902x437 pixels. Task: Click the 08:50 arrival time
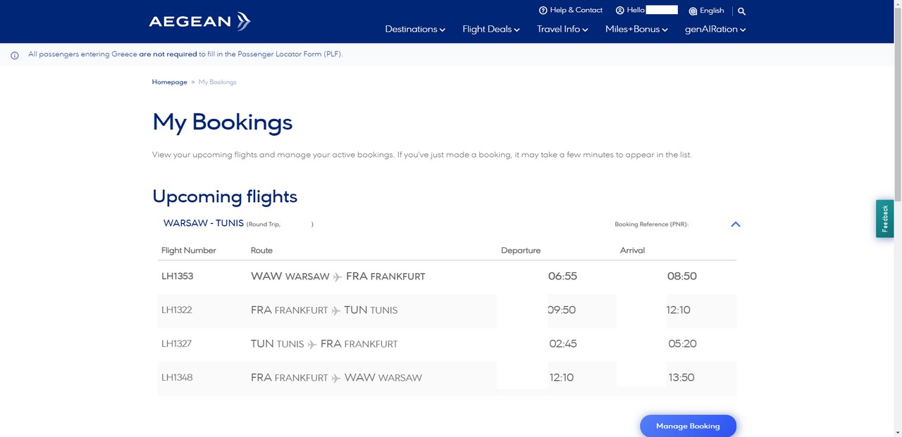pyautogui.click(x=682, y=277)
